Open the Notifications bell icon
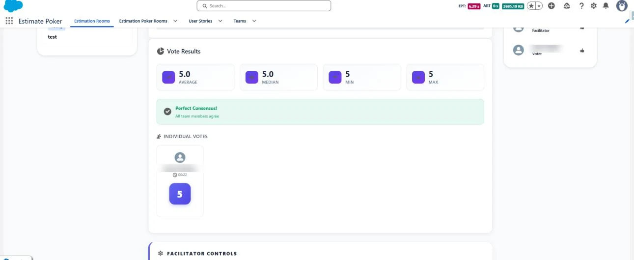The width and height of the screenshot is (634, 260). tap(606, 6)
